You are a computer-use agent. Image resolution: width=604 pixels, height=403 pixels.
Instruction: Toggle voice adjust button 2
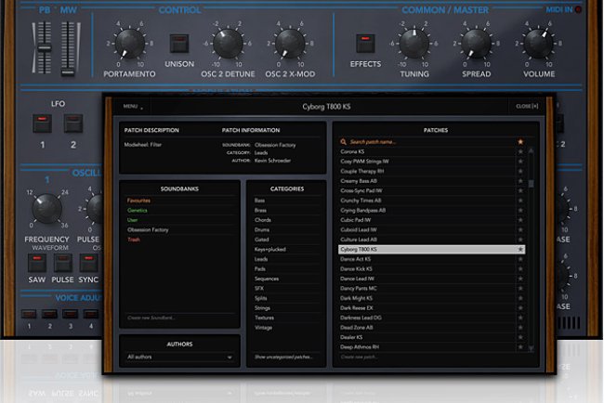pos(49,315)
